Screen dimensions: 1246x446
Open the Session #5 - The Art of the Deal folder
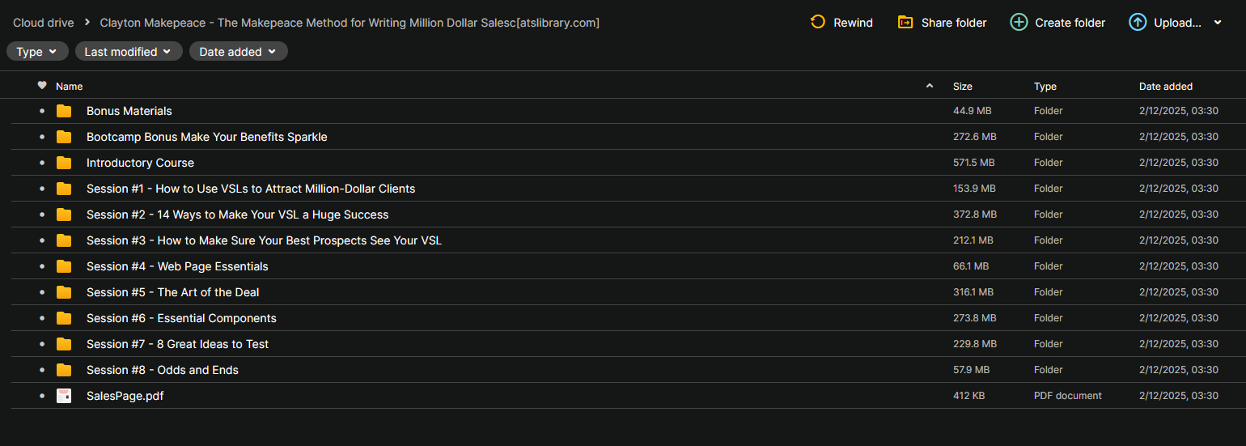coord(173,292)
